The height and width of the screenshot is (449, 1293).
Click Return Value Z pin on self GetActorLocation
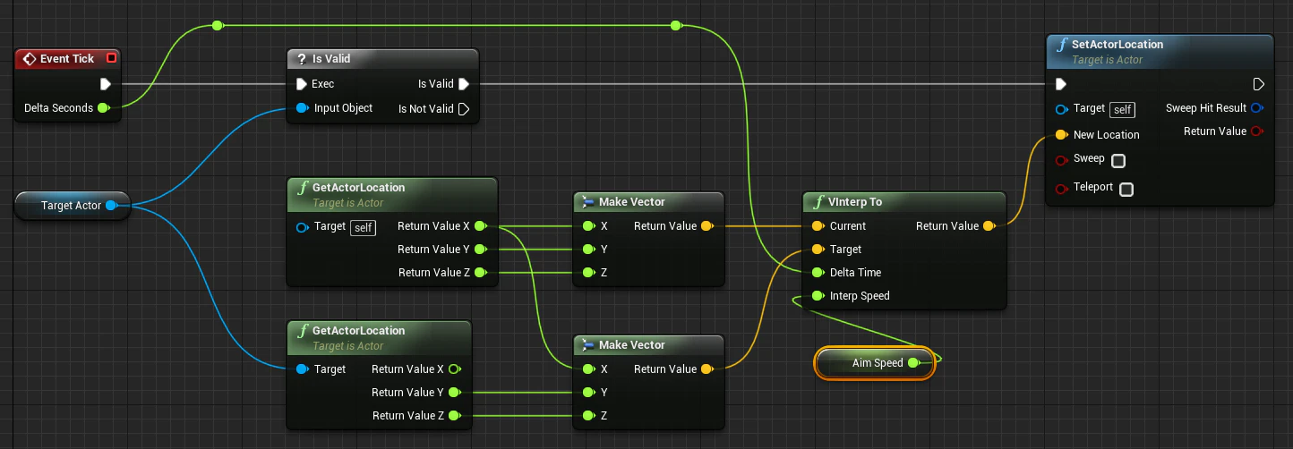480,273
